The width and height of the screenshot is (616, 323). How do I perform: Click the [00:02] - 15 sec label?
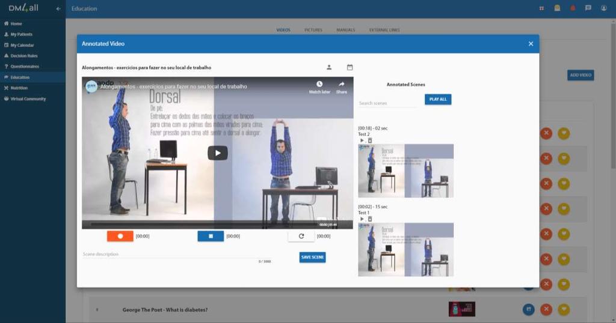(373, 207)
